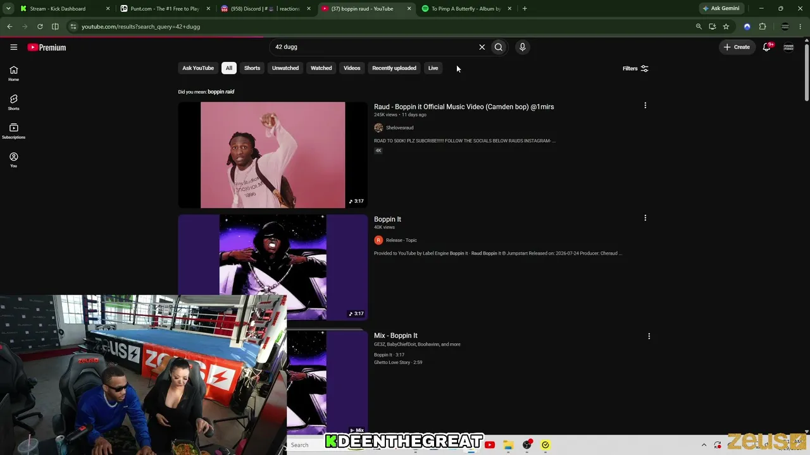Reload the YouTube page
This screenshot has height=455, width=810.
(40, 27)
